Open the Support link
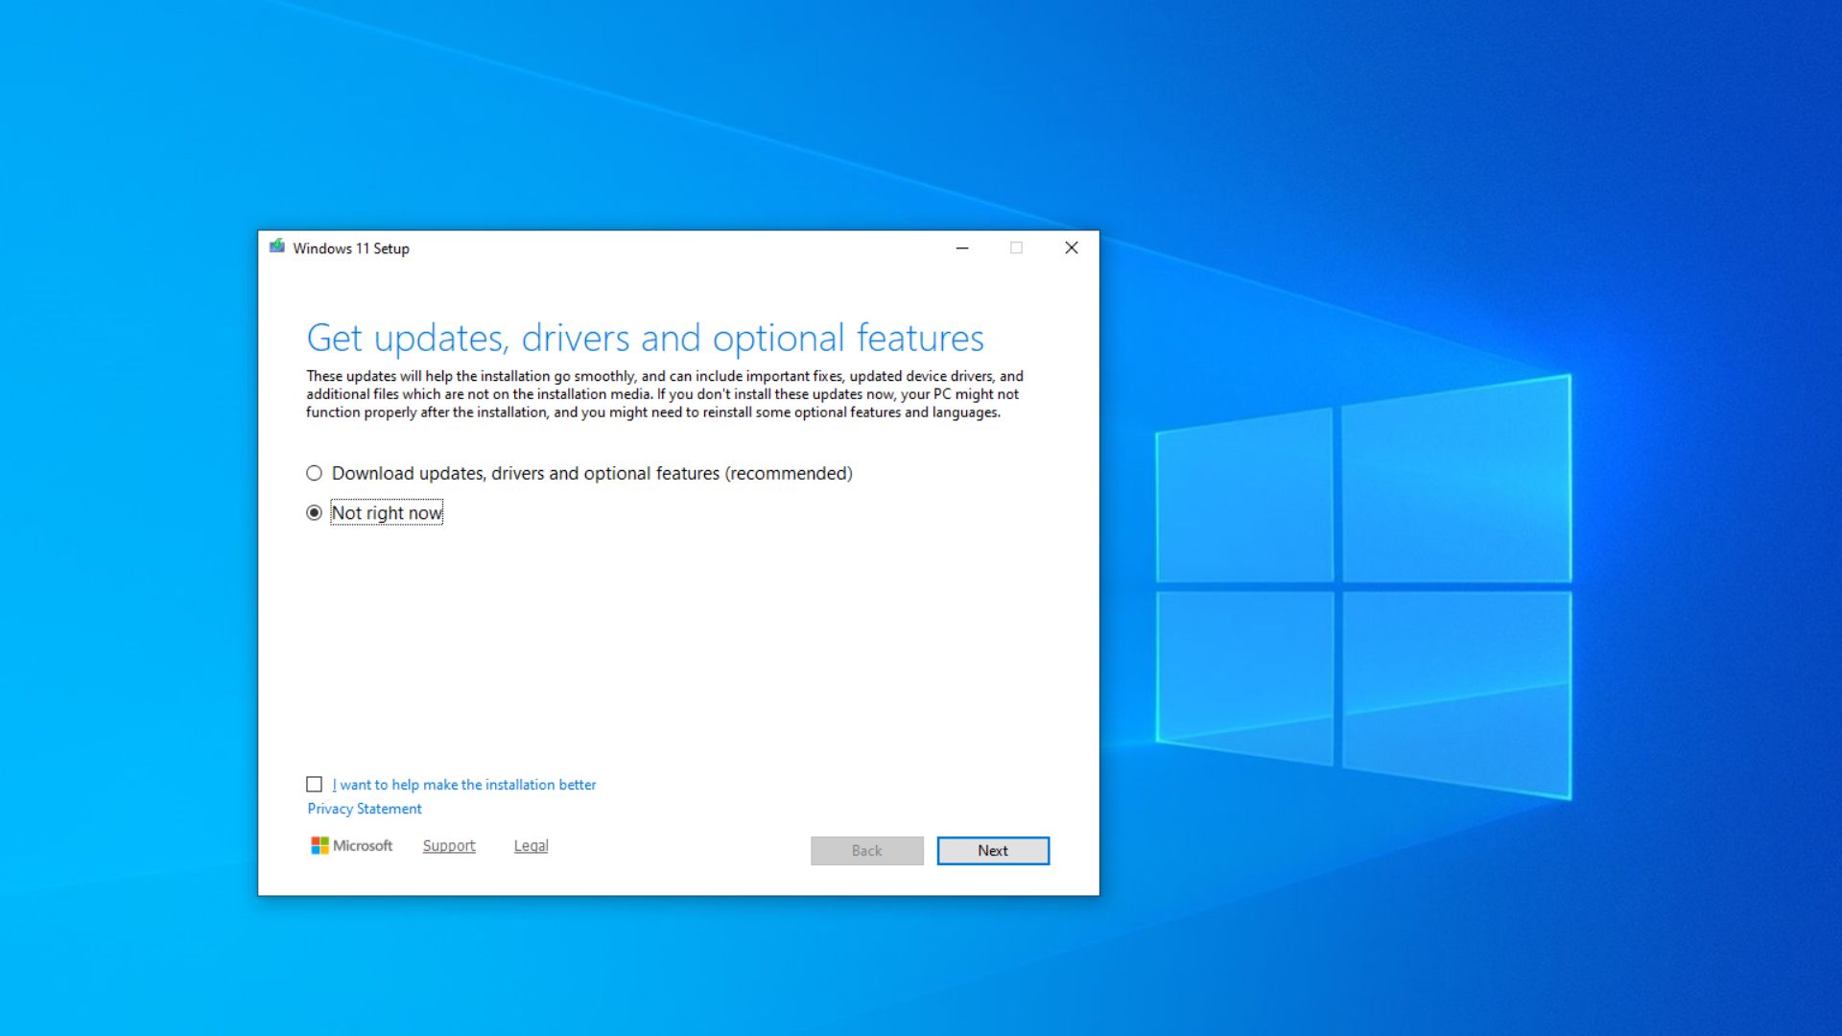The width and height of the screenshot is (1842, 1036). point(448,845)
